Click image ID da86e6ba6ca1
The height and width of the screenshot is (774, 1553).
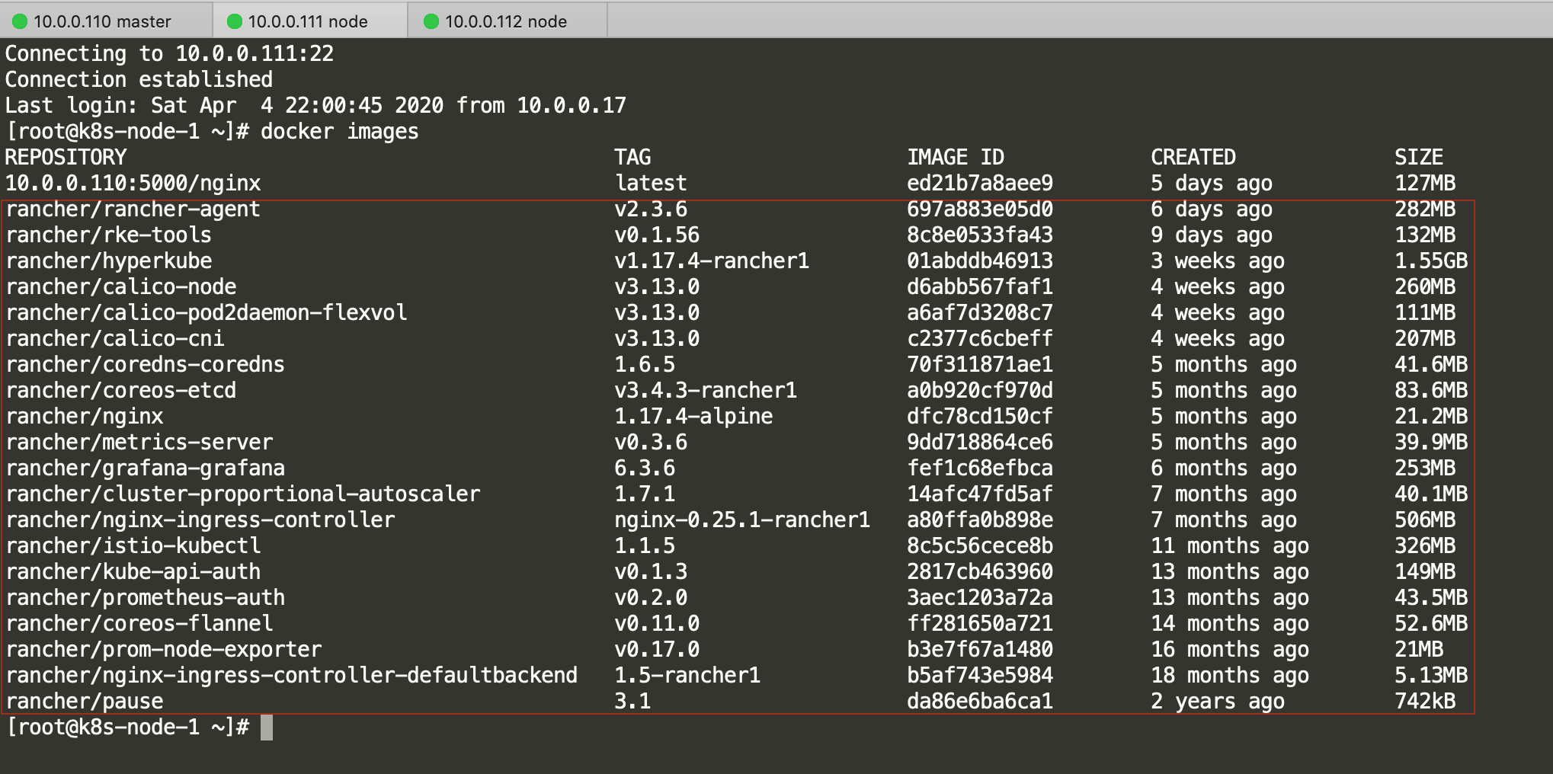click(980, 702)
